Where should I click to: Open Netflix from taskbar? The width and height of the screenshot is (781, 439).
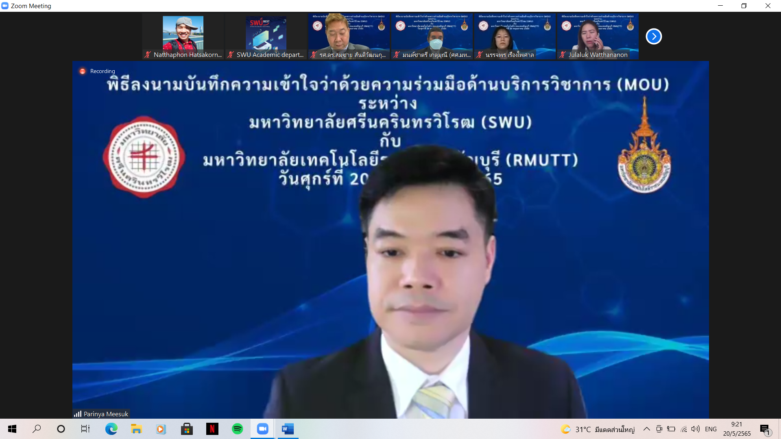[x=212, y=429]
